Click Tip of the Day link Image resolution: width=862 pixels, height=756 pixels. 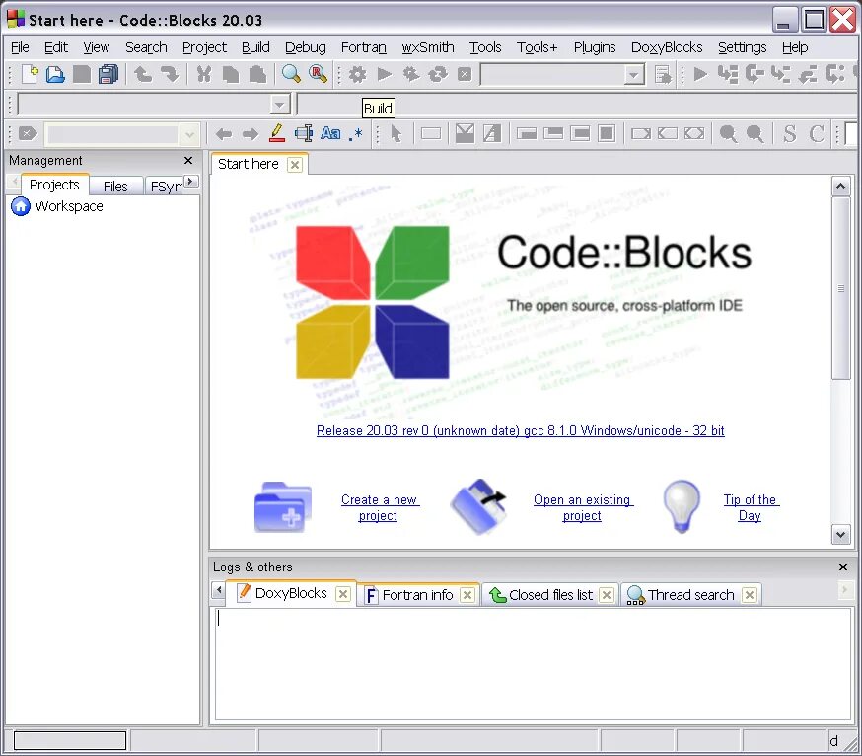pos(751,507)
